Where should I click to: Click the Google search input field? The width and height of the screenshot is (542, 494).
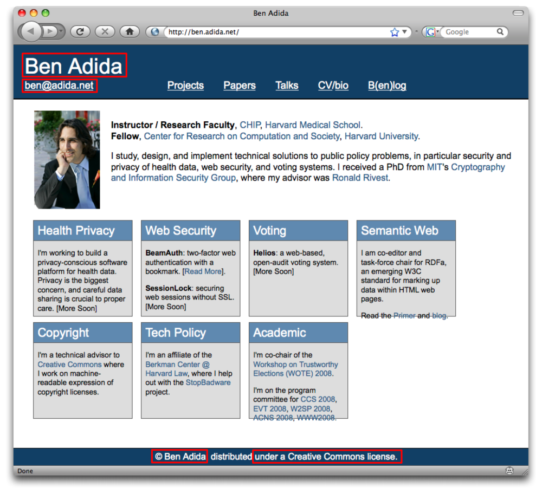(x=469, y=32)
